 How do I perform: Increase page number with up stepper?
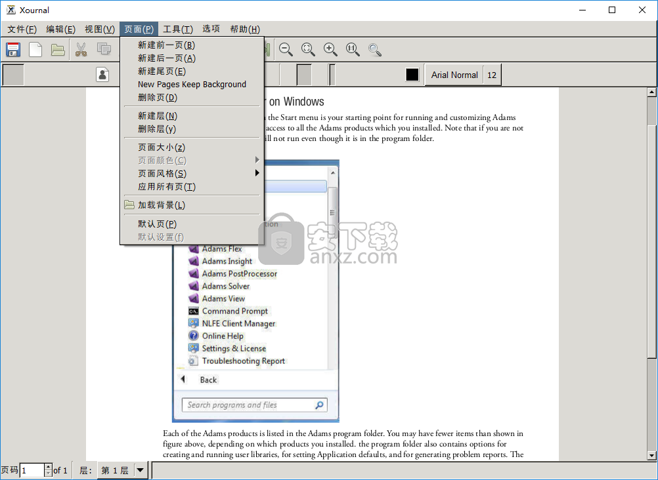[48, 467]
